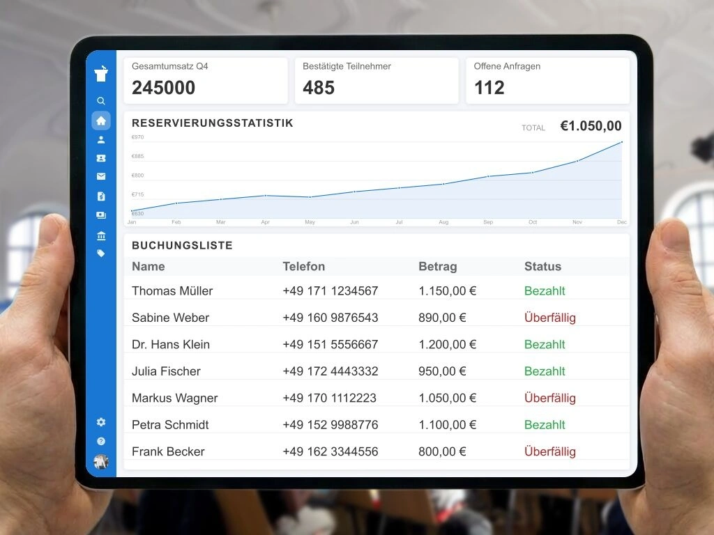Screen dimensions: 714x535
Task: Sort the booking list by Betrag header
Action: pos(437,266)
